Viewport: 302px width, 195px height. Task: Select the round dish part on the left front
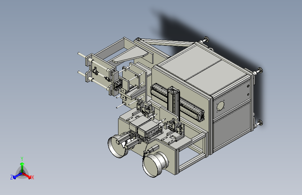[117, 146]
